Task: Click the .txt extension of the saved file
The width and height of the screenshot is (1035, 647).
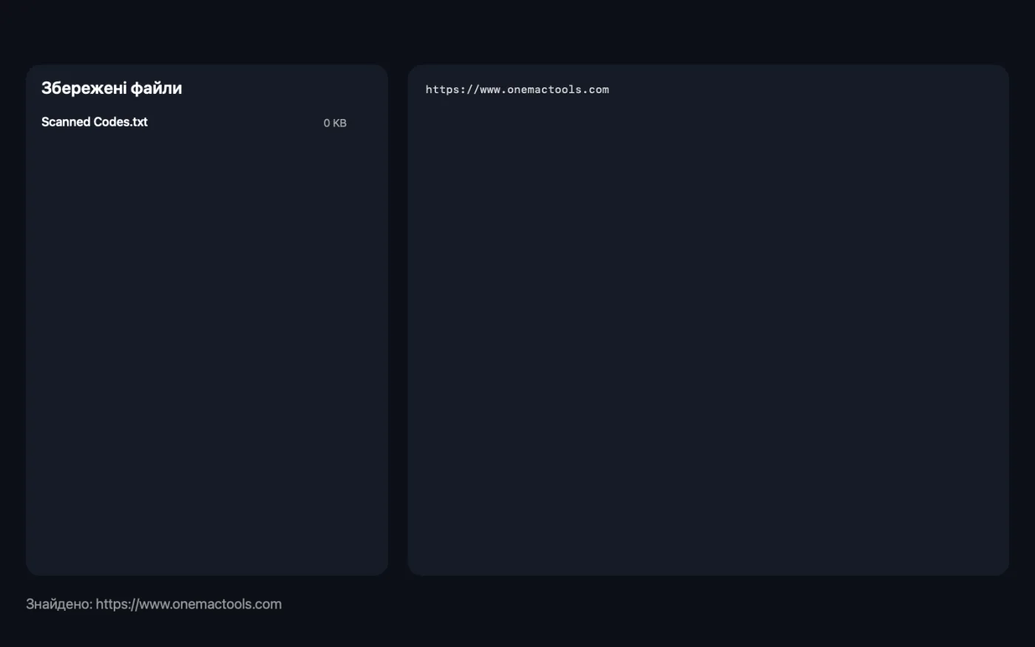Action: coord(139,122)
